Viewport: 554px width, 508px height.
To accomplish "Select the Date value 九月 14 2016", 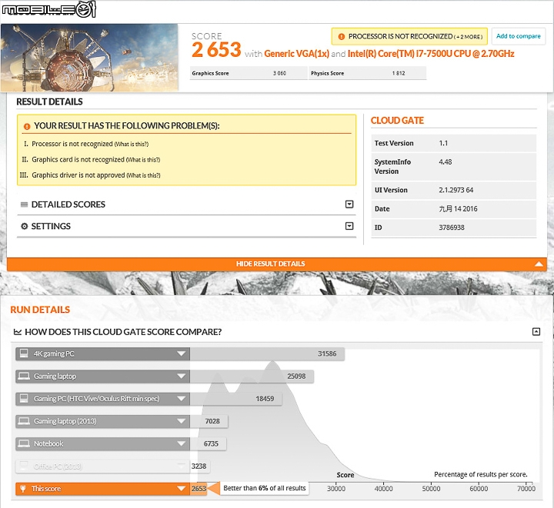I will pyautogui.click(x=458, y=209).
